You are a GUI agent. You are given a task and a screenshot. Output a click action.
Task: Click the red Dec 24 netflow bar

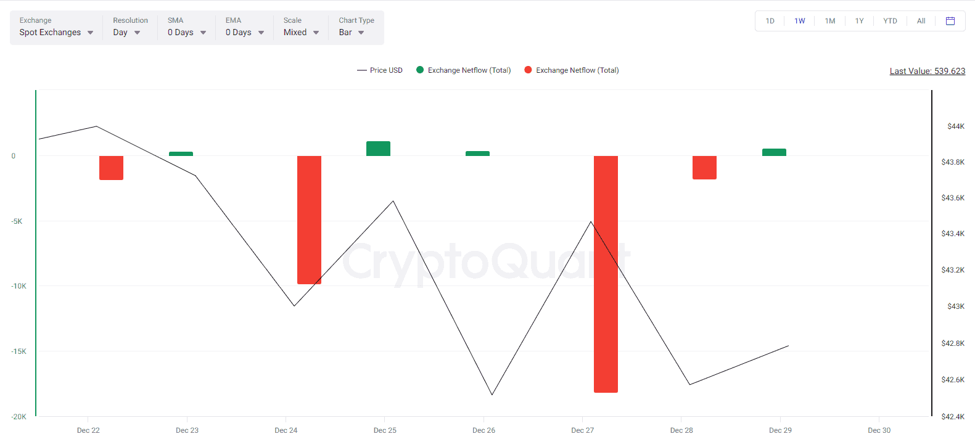tap(309, 220)
